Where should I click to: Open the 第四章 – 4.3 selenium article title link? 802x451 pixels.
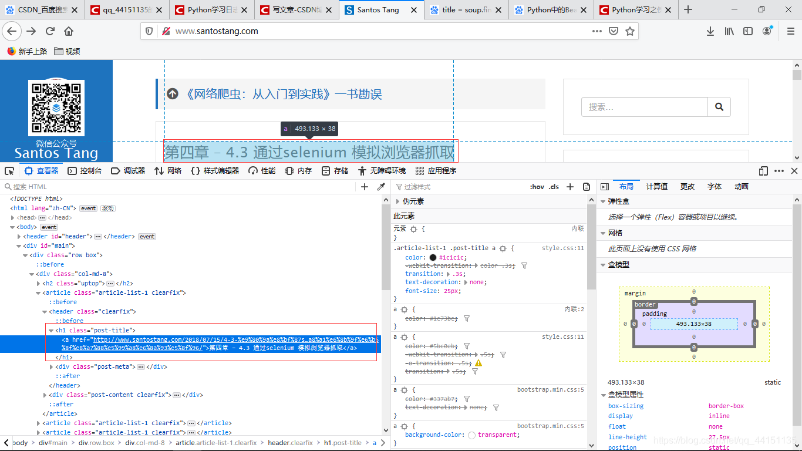(x=309, y=153)
